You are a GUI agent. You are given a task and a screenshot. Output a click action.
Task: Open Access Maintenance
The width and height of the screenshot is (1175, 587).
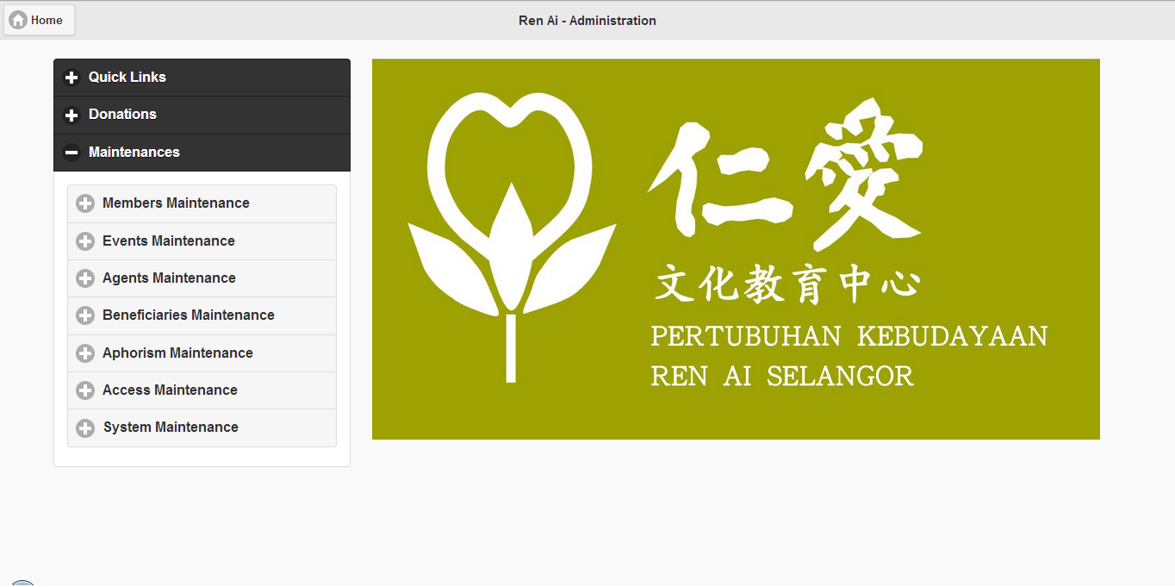tap(170, 390)
